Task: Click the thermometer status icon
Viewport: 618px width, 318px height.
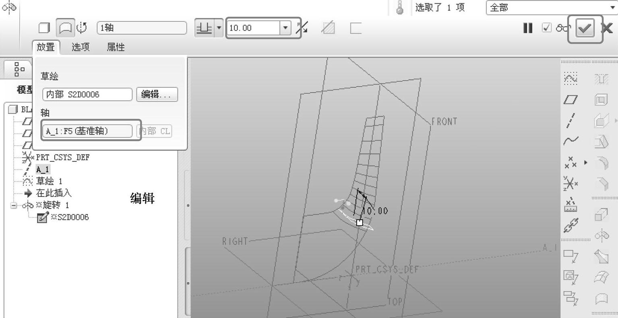Action: [400, 8]
